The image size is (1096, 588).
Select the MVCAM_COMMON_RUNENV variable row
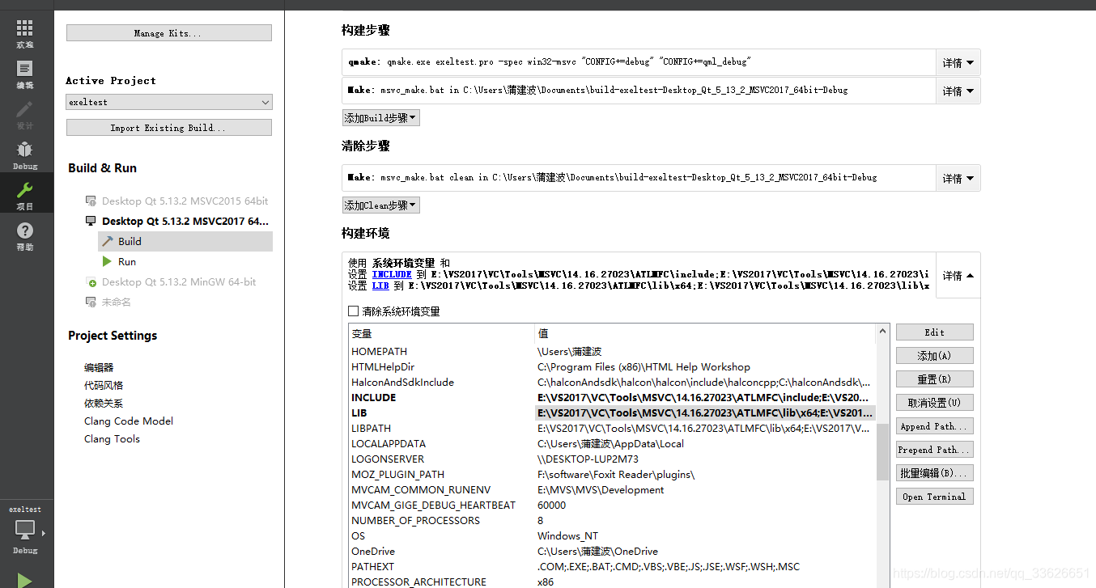[x=612, y=490]
